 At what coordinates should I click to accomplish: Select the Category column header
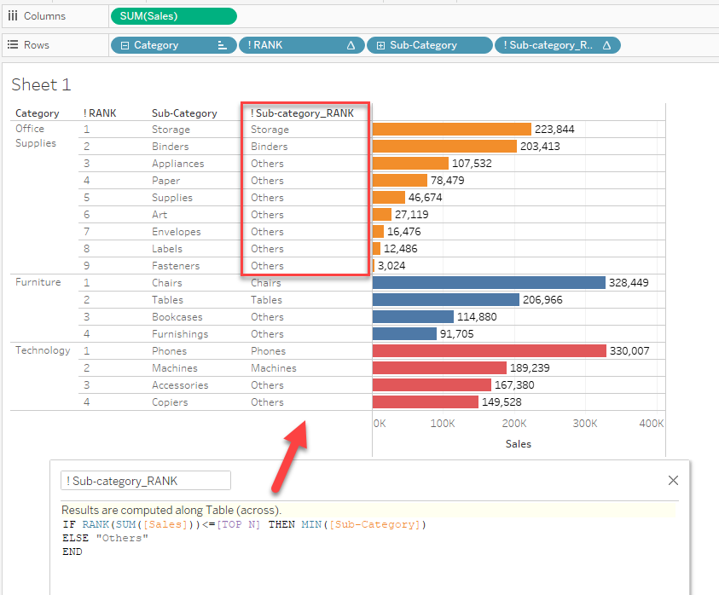tap(38, 113)
